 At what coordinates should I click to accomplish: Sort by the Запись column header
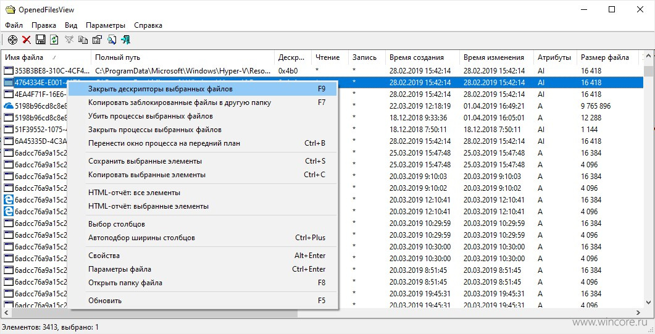pyautogui.click(x=367, y=57)
